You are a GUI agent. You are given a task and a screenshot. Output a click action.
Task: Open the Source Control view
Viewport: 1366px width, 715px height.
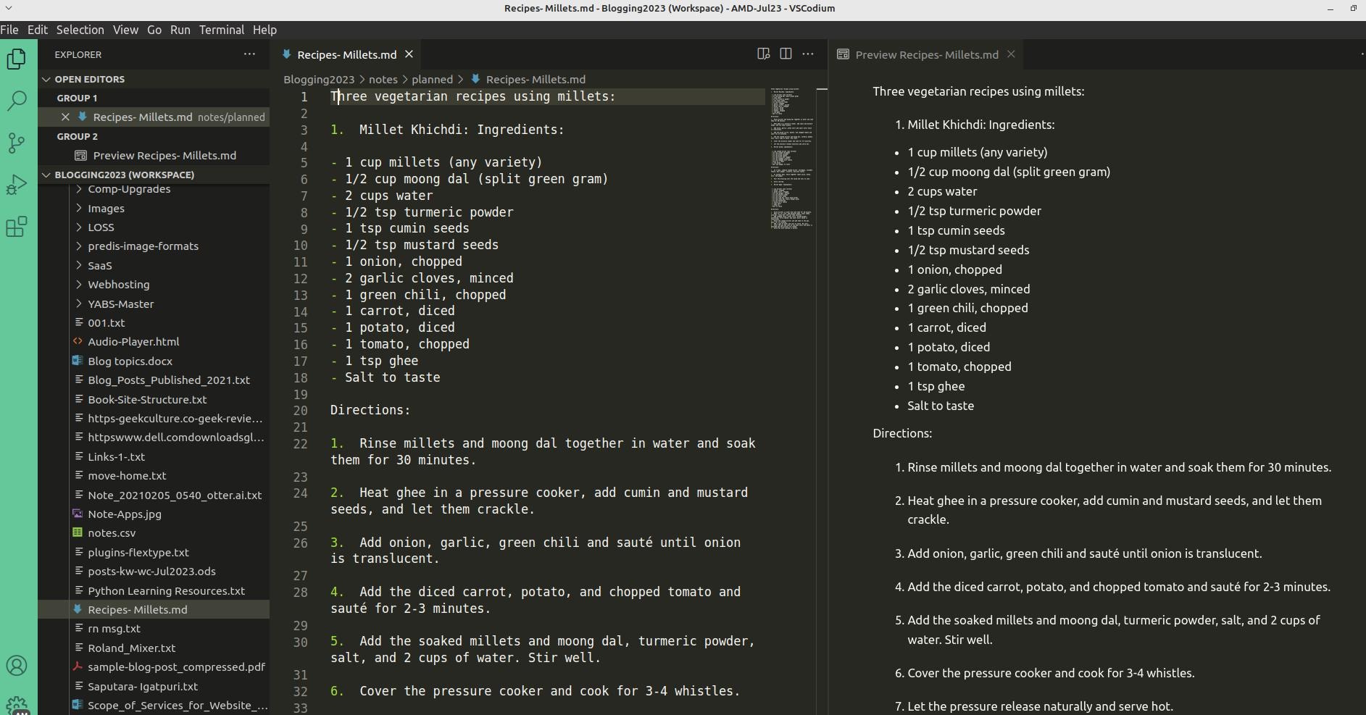tap(17, 143)
